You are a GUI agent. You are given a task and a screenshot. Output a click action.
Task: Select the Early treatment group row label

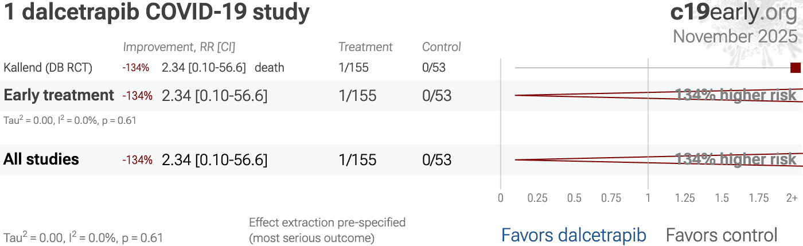tap(59, 95)
